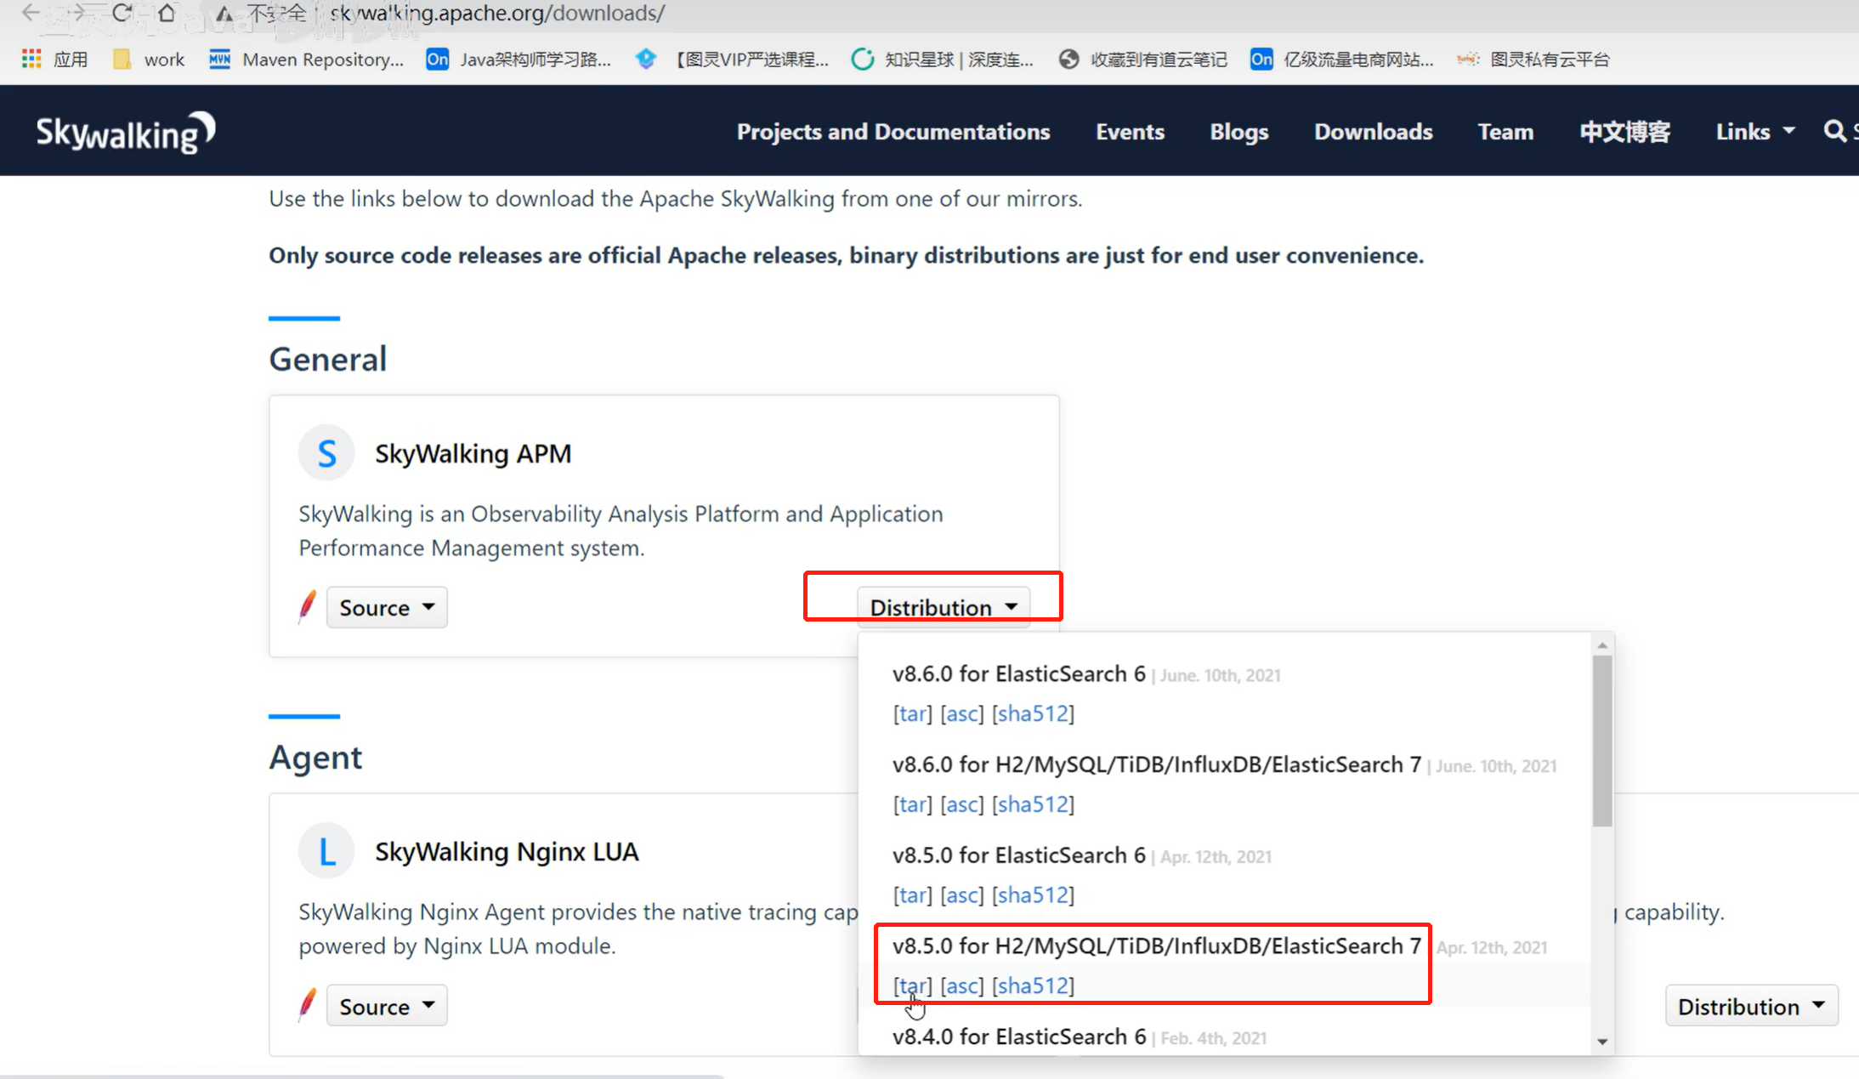The width and height of the screenshot is (1859, 1079).
Task: Open sha512 for v8.5.0 H2/MySQL/TiDB
Action: (x=1033, y=985)
